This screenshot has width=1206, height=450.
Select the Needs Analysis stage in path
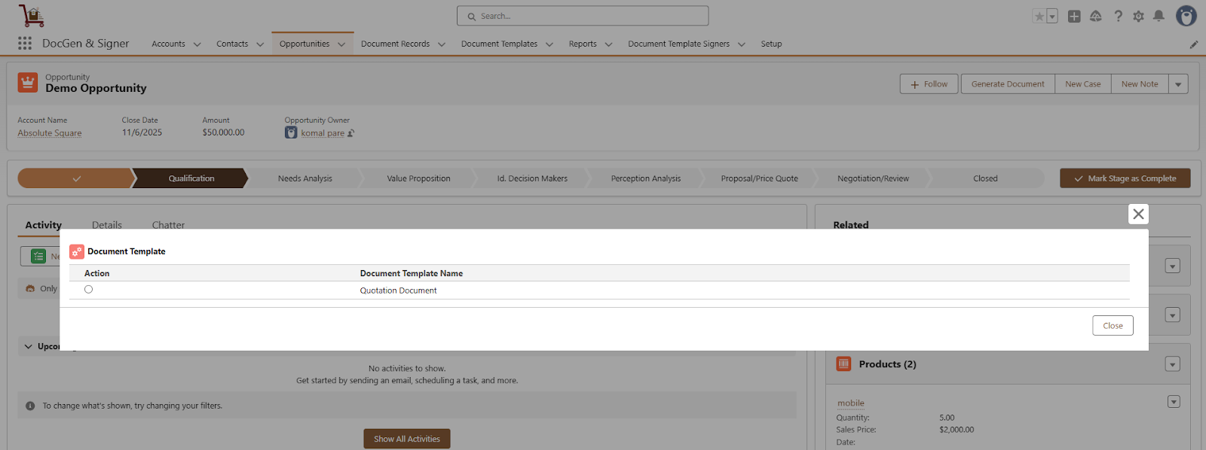305,179
